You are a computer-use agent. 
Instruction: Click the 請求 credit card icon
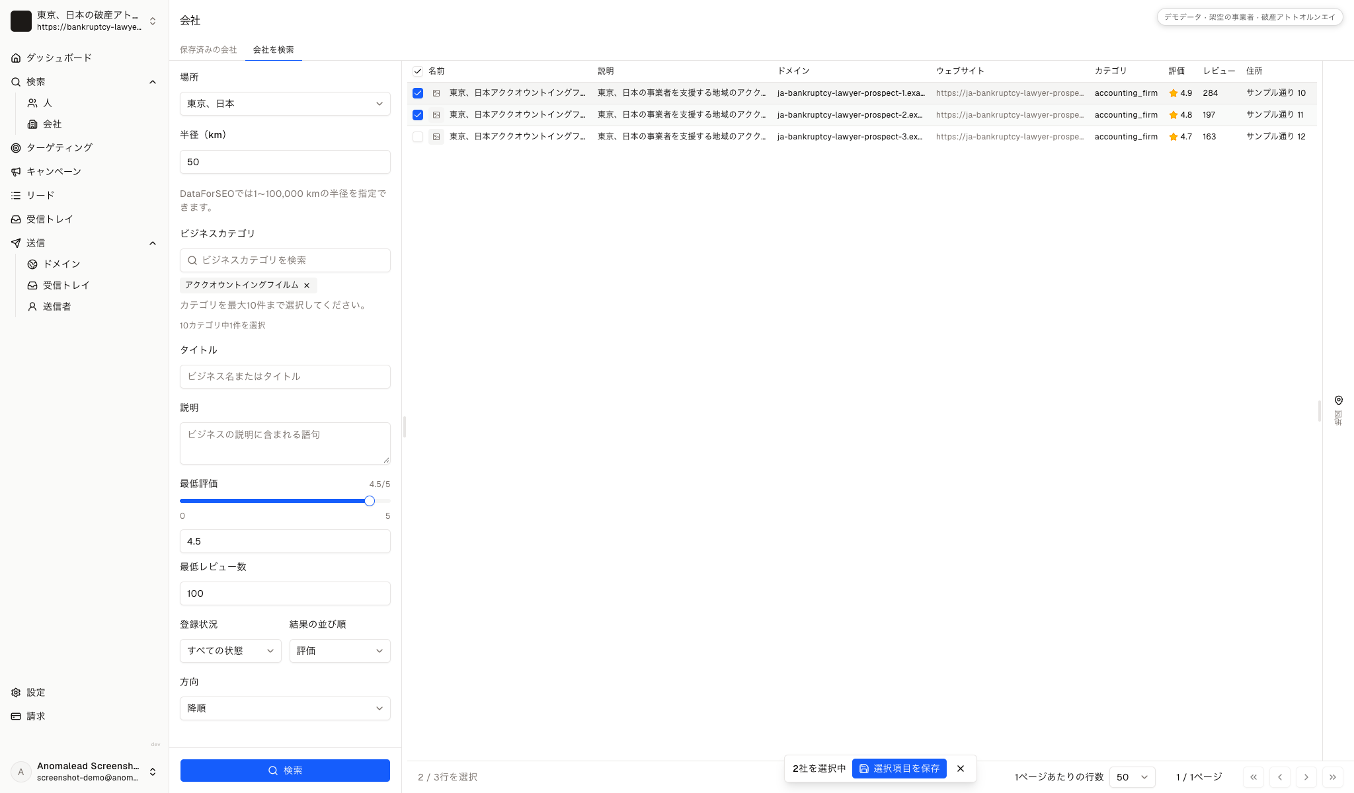click(16, 716)
